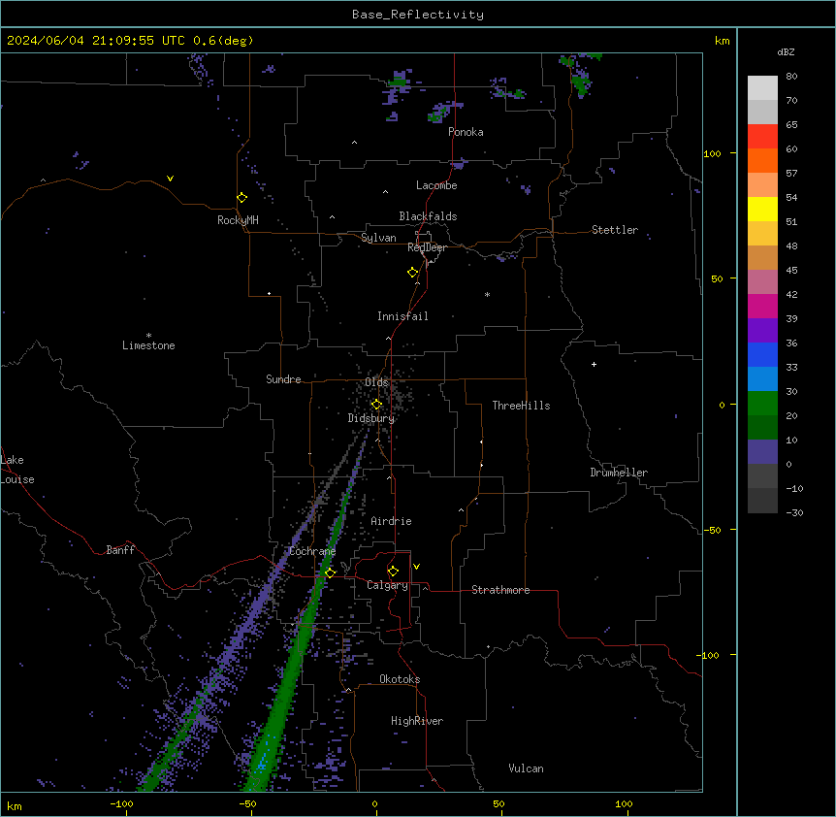836x817 pixels.
Task: Click the Vulcan label
Action: tap(526, 768)
